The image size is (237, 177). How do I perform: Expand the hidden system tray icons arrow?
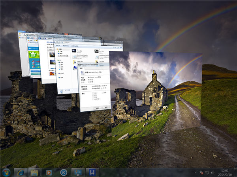[196, 172]
